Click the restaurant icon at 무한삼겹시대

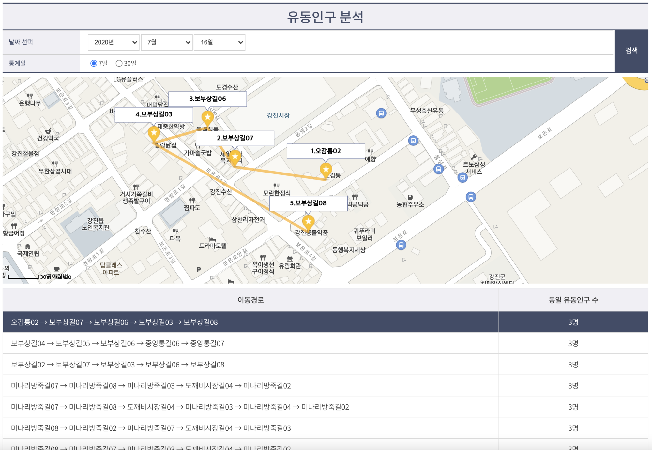pos(54,164)
